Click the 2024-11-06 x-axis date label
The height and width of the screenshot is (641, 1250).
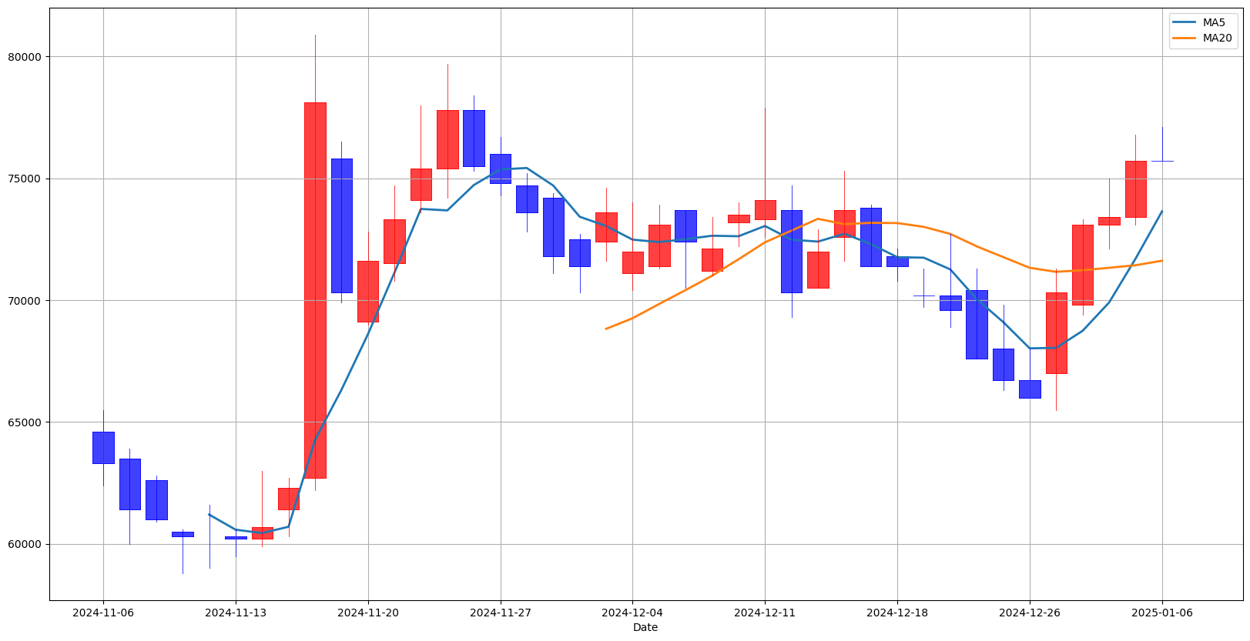(x=103, y=613)
